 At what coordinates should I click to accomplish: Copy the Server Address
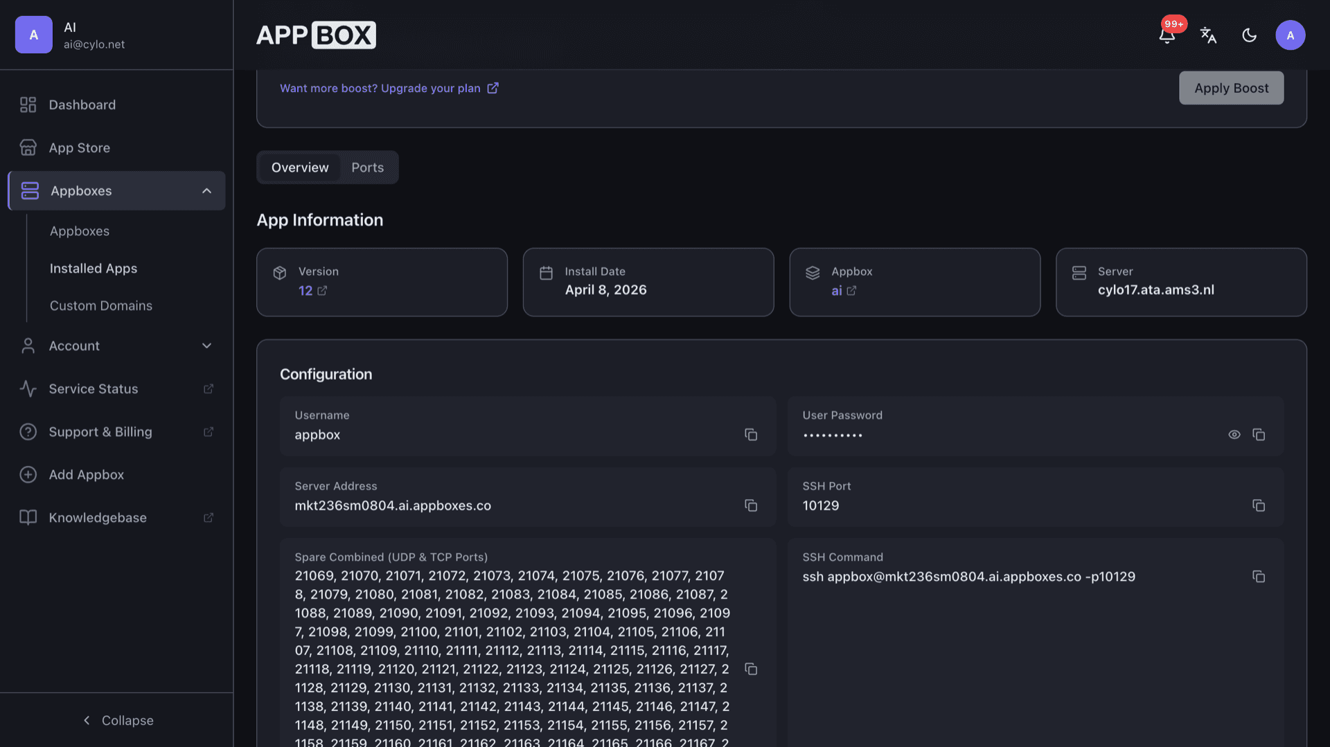(751, 505)
